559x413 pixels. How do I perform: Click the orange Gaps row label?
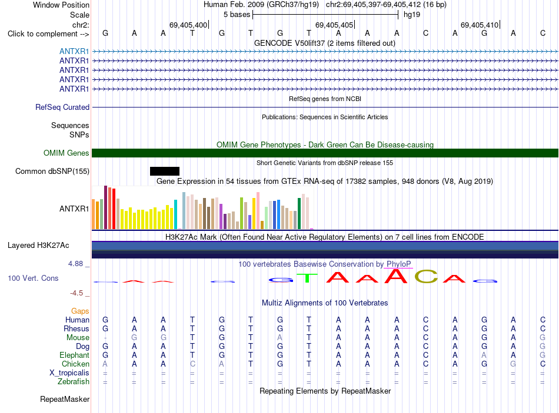coord(80,311)
